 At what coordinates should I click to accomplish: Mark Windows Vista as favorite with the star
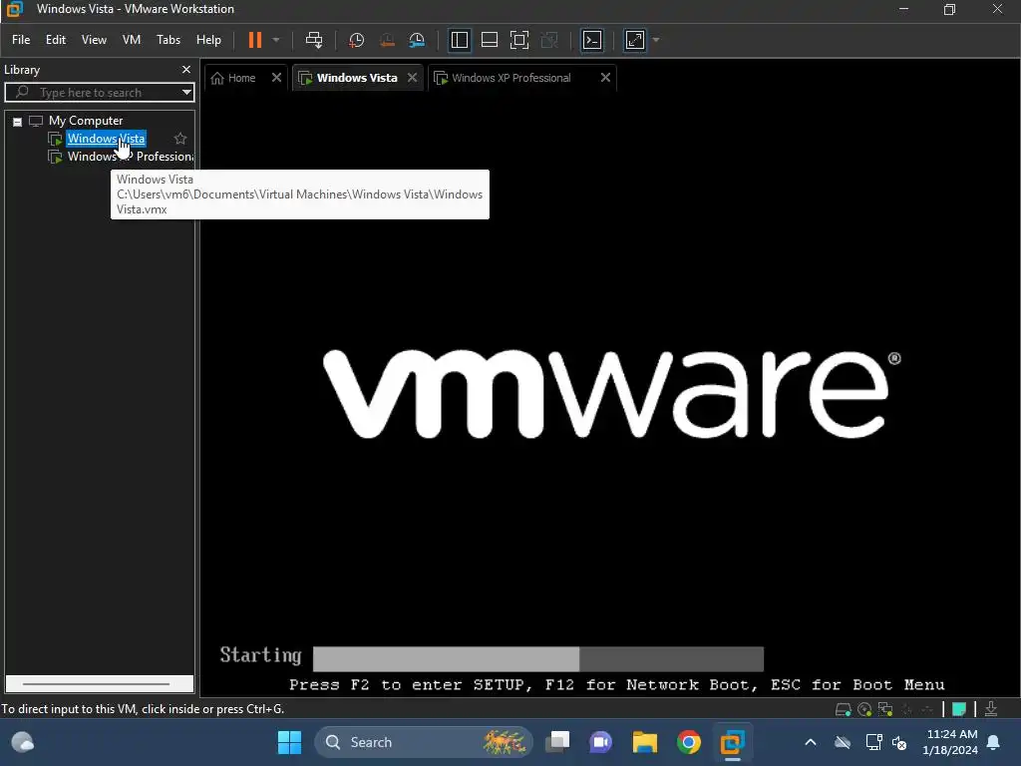click(x=180, y=138)
